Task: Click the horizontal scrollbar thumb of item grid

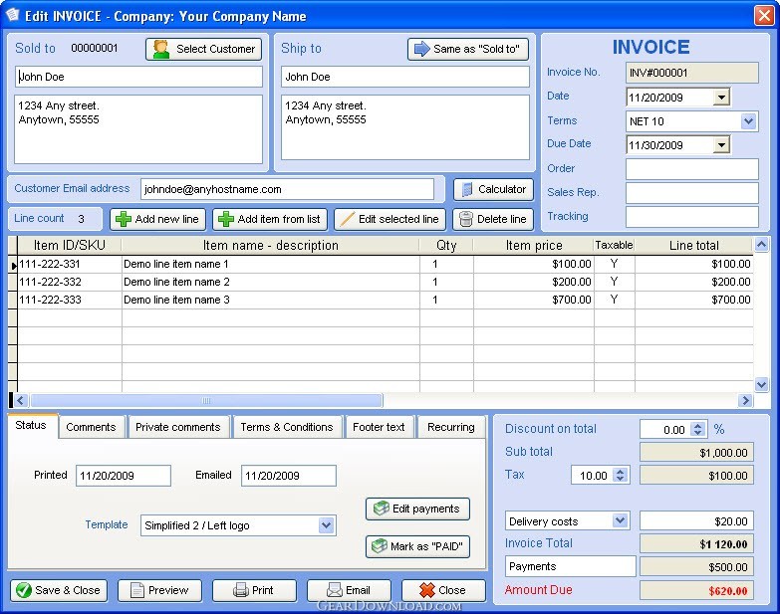Action: point(206,400)
